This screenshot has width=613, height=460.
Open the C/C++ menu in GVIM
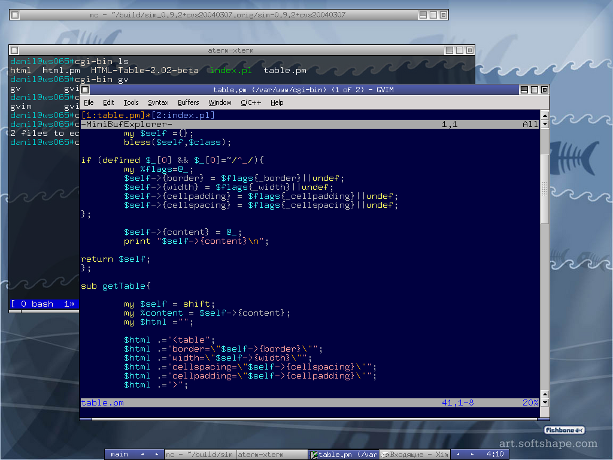(251, 102)
